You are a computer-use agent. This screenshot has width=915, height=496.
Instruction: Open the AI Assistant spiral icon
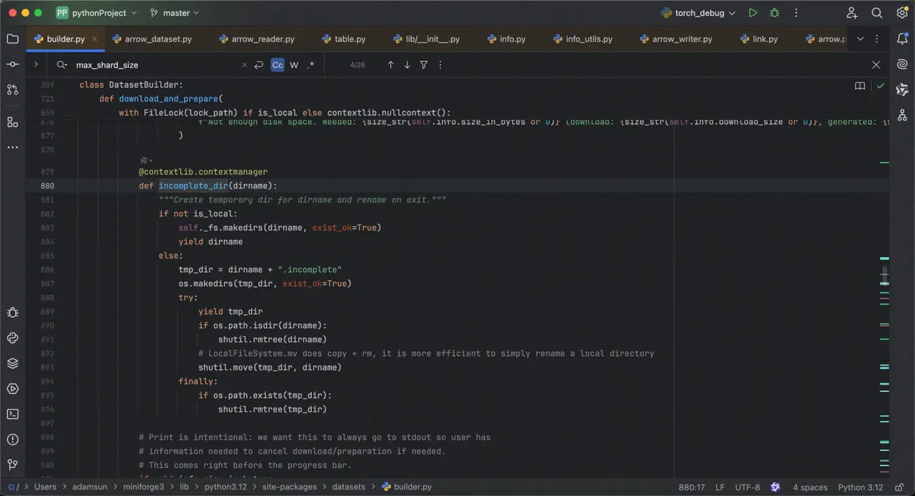902,64
